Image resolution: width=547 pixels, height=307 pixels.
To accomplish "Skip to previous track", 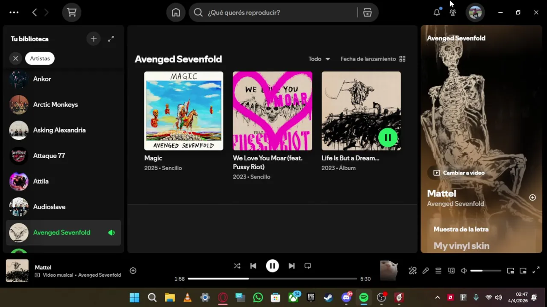I will click(x=253, y=266).
